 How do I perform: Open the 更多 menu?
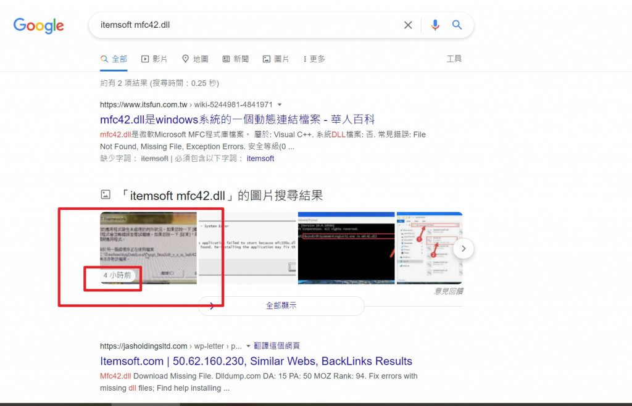(x=314, y=59)
